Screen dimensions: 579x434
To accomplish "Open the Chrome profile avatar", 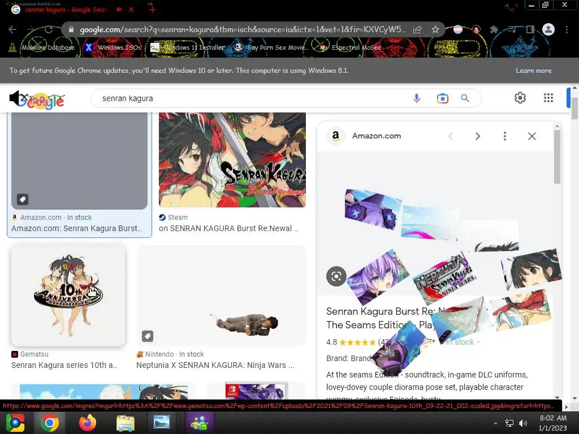I will coord(548,29).
